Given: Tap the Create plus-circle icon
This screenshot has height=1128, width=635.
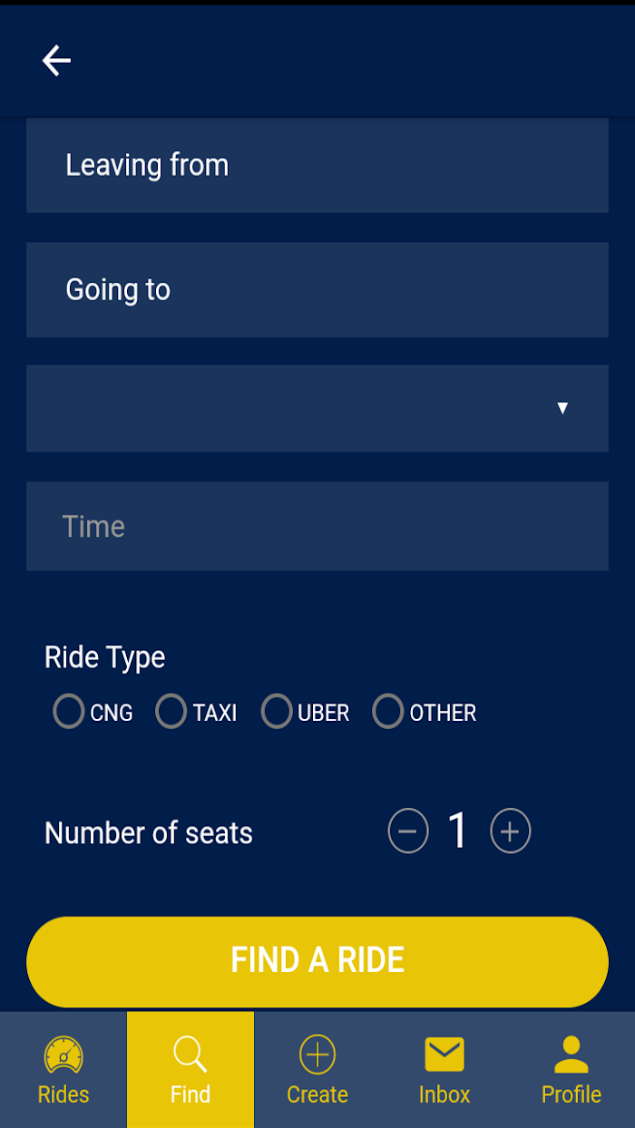Looking at the screenshot, I should pos(317,1055).
